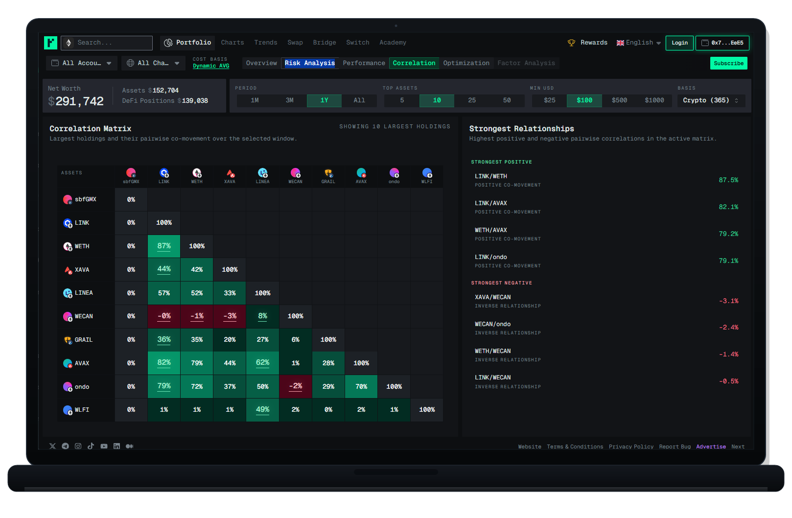Click the GRAIL row asset icon

coord(68,340)
